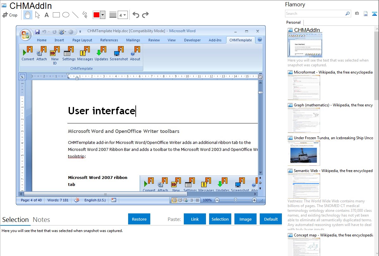Click the Restore button
Viewport: 379px width, 256px height.
tap(139, 219)
